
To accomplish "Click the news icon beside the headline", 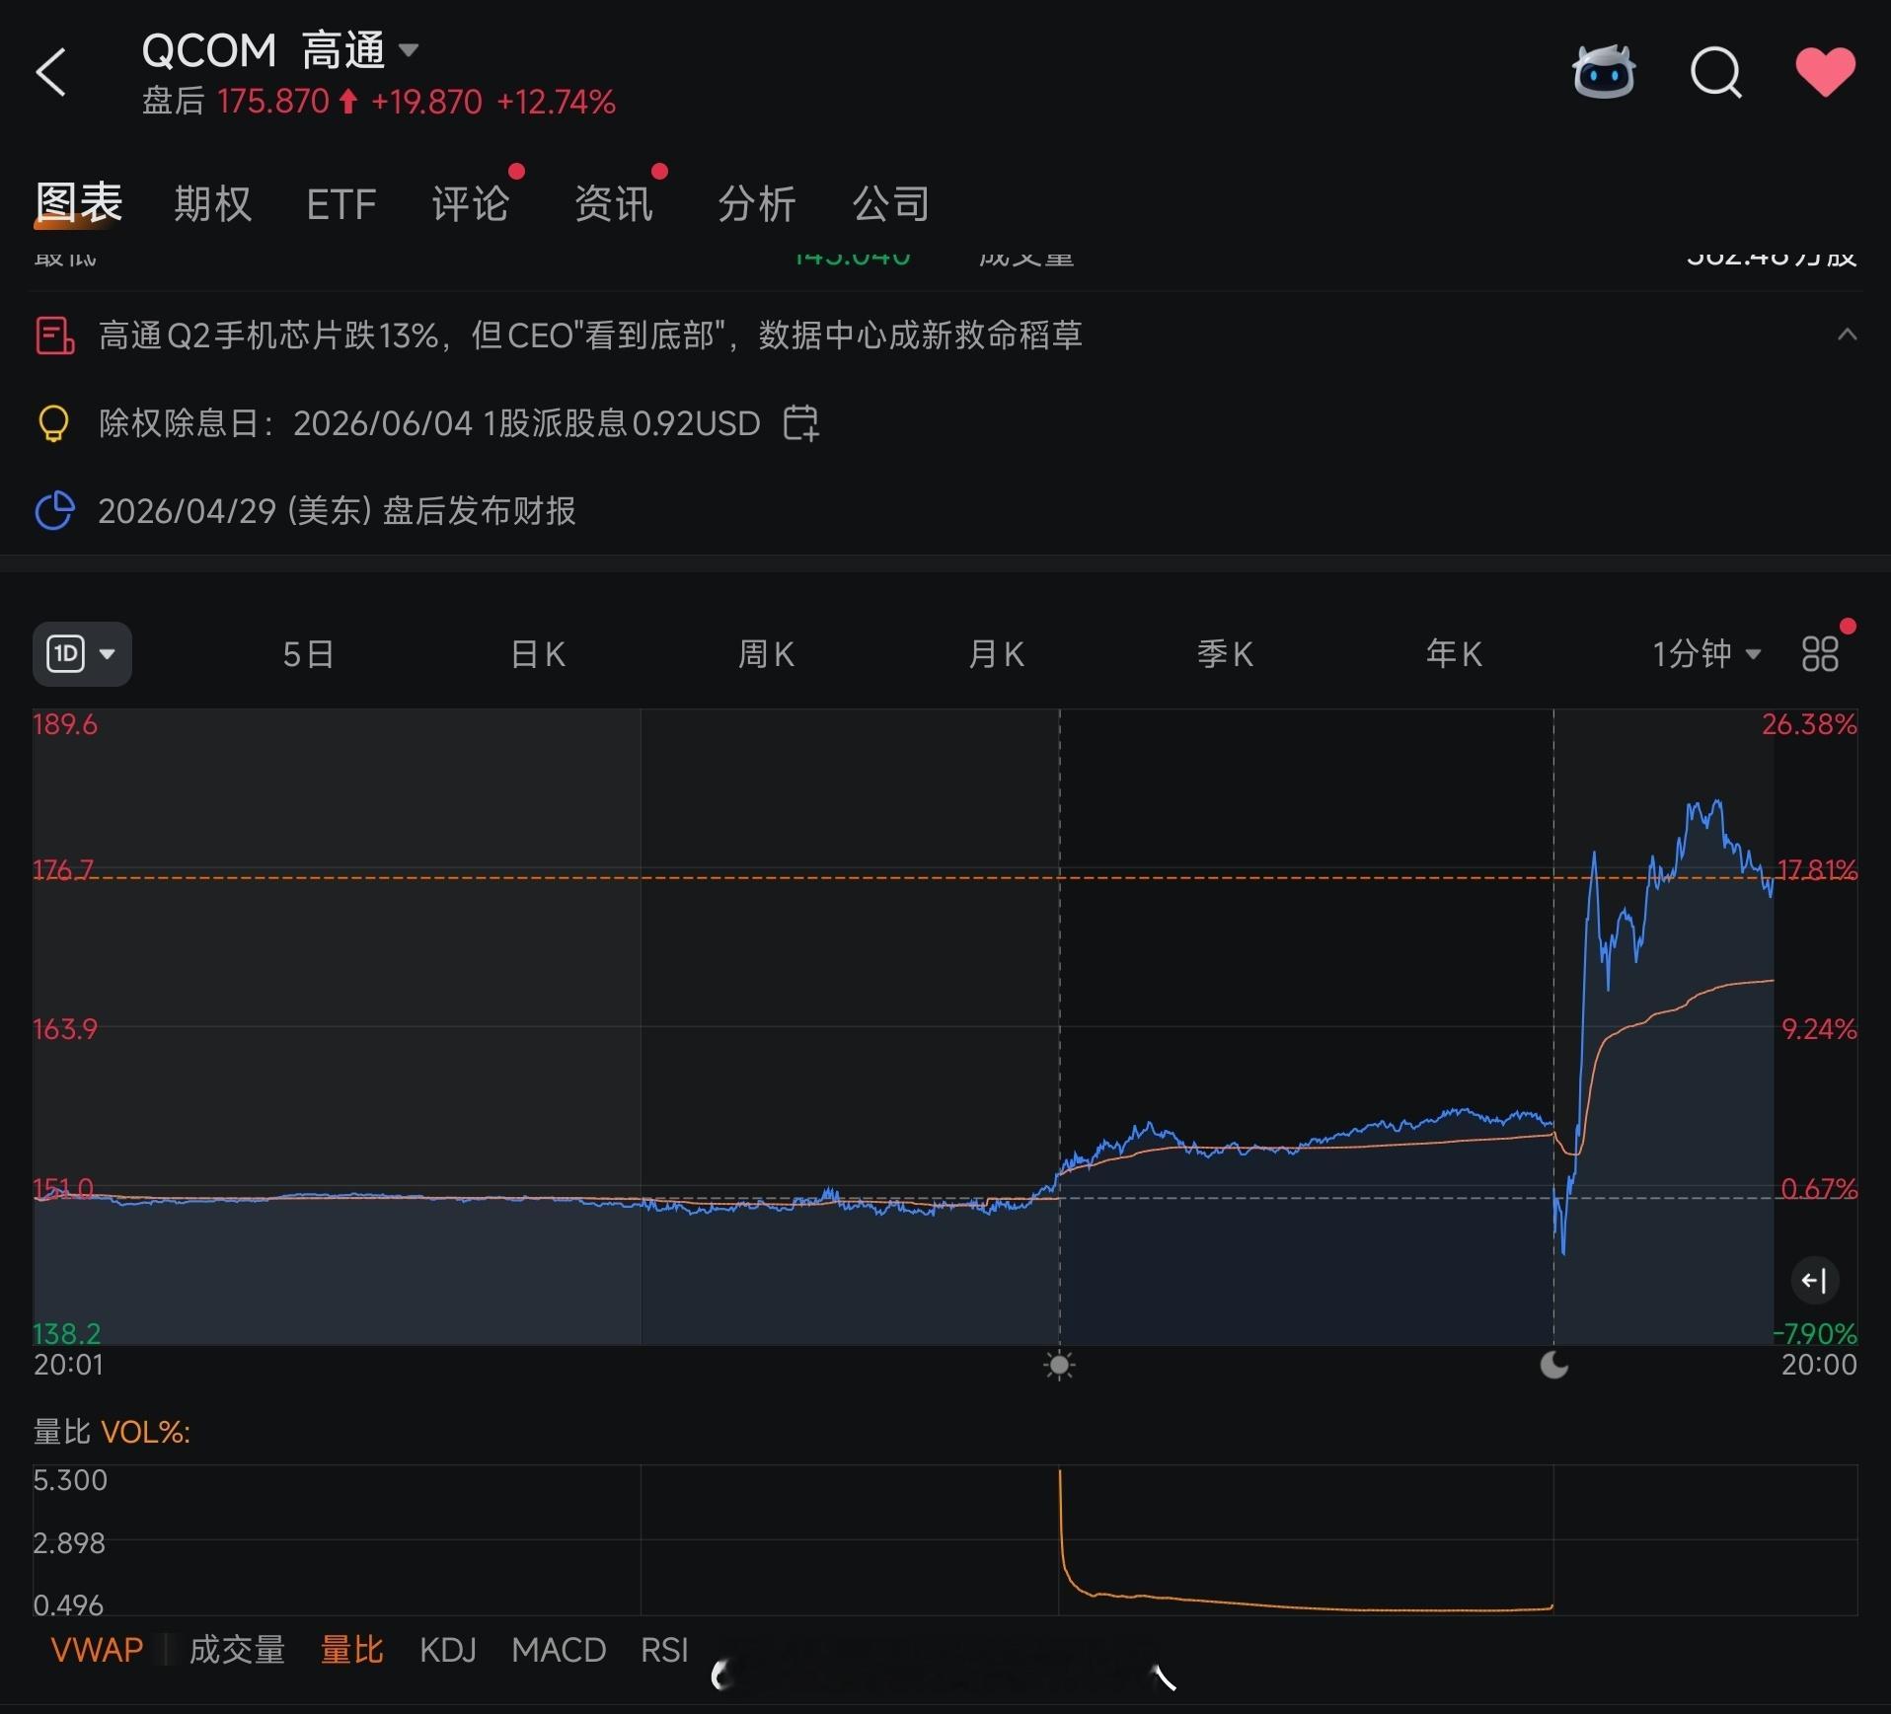I will 54,335.
